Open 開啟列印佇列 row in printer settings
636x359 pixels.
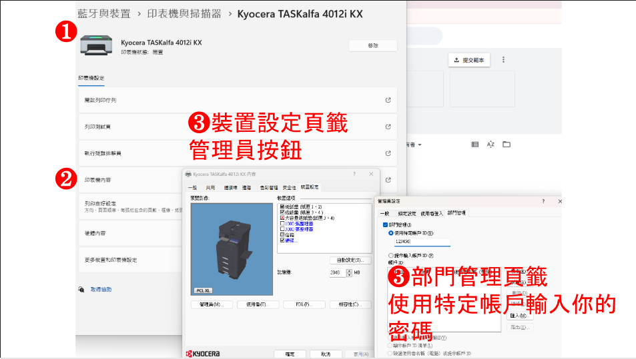(238, 100)
